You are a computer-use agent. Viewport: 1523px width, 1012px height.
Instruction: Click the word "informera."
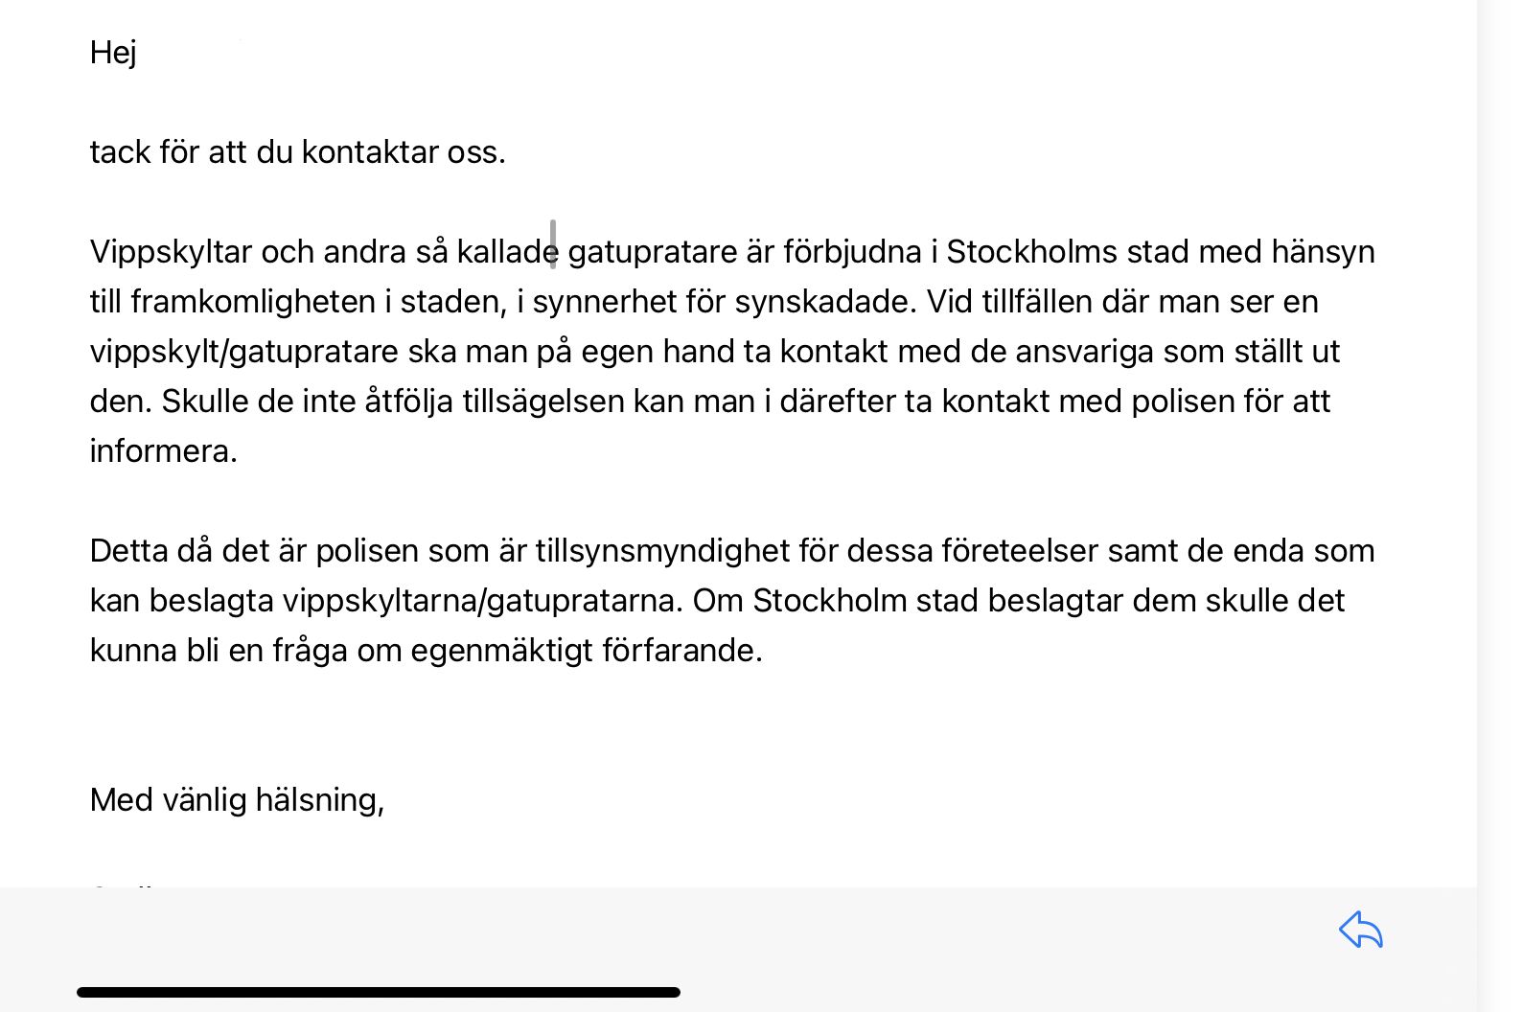tap(164, 450)
